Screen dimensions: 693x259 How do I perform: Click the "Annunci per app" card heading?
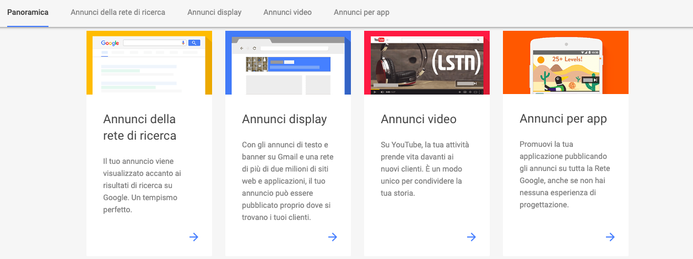coord(563,119)
